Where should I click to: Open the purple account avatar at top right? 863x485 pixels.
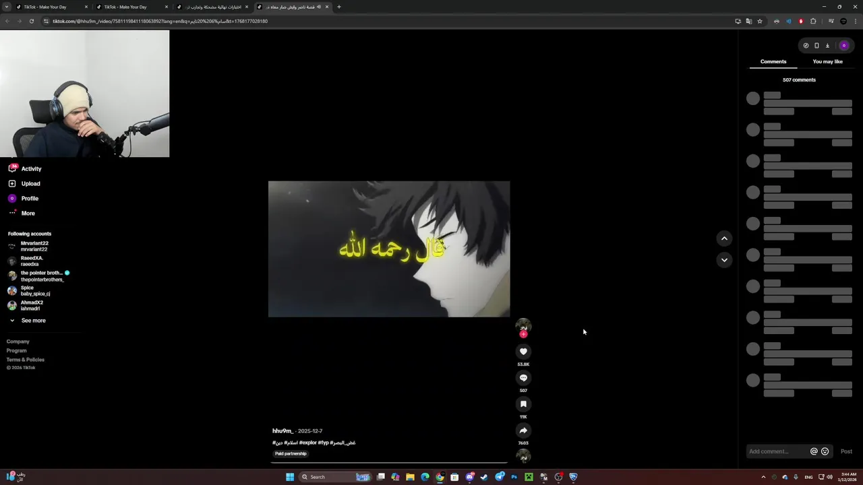click(x=843, y=46)
